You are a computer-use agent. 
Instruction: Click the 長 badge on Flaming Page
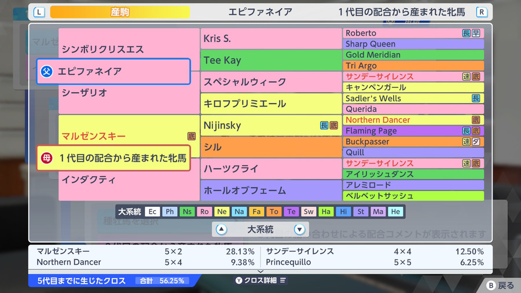[x=467, y=131]
